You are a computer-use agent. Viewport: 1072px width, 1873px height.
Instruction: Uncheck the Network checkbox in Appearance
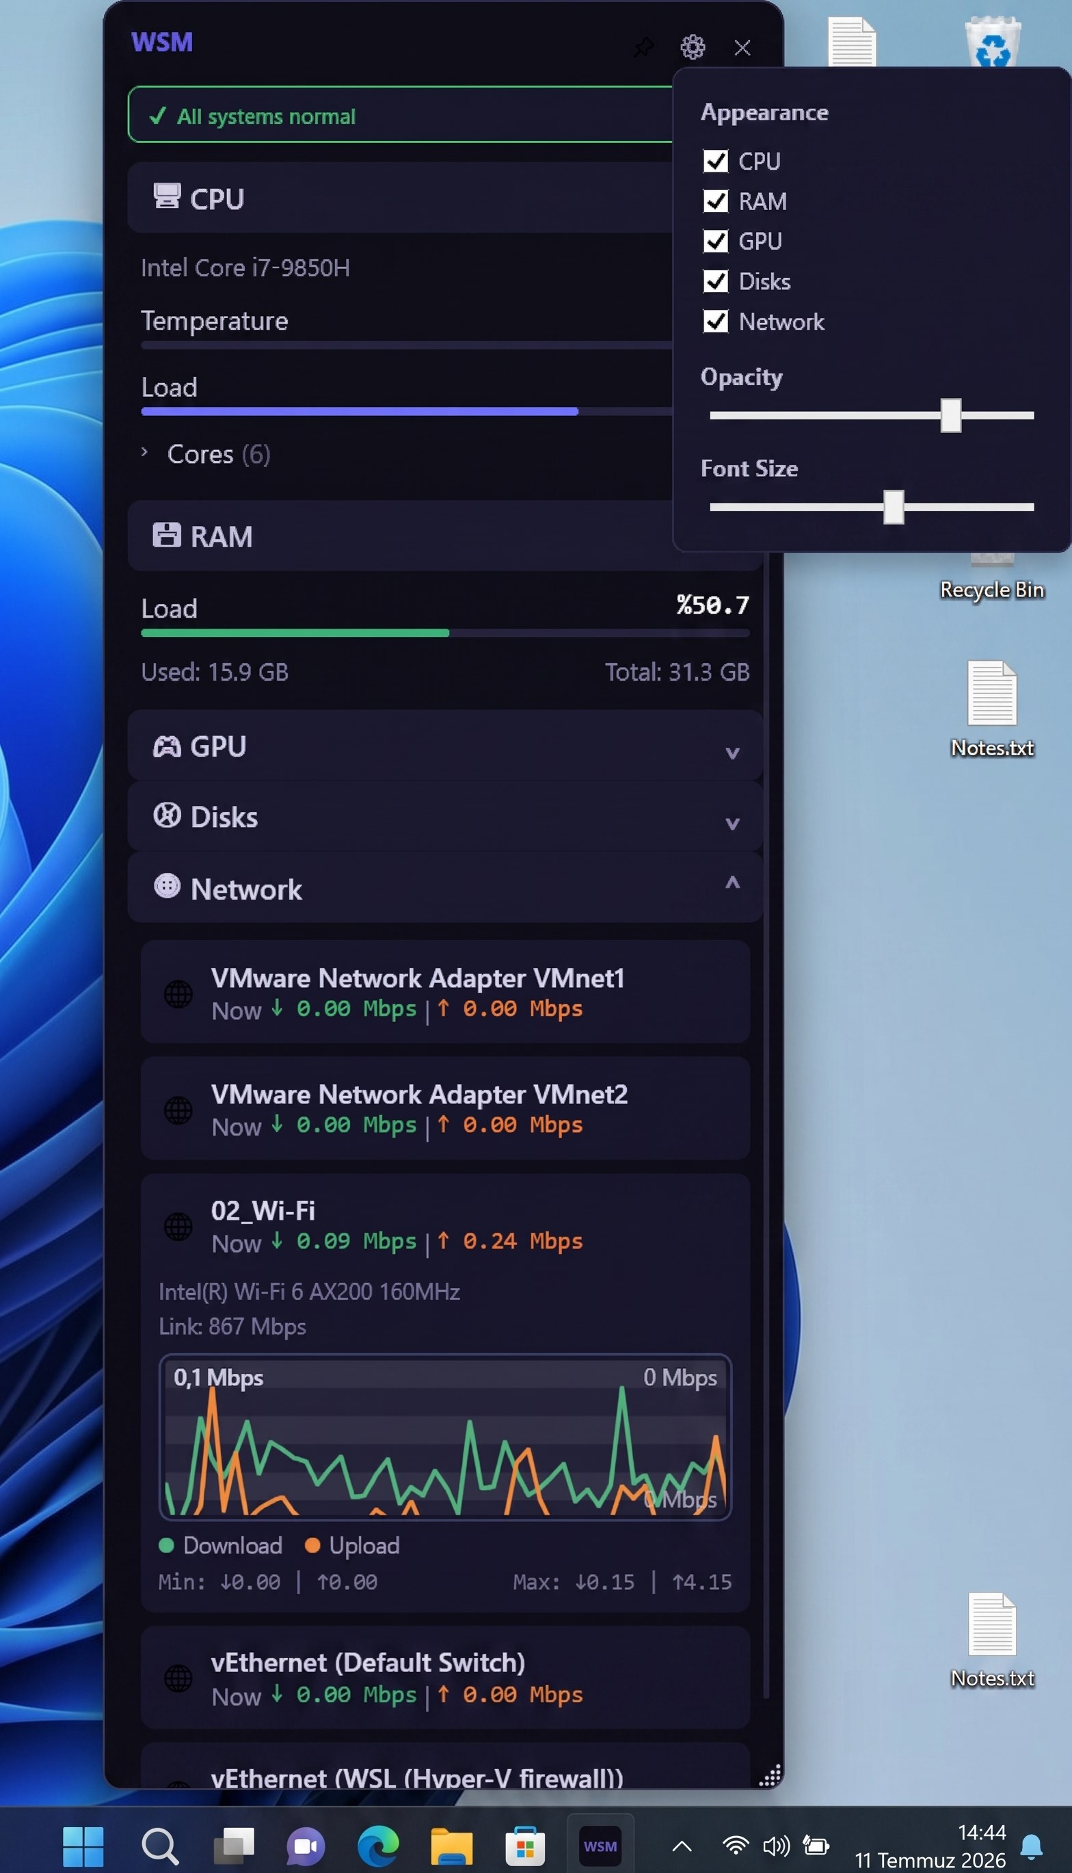tap(716, 321)
